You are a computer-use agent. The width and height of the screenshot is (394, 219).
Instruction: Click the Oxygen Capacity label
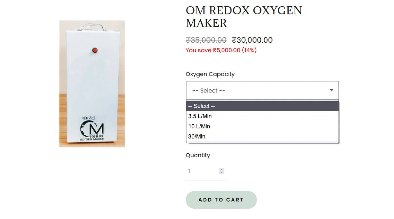(210, 74)
